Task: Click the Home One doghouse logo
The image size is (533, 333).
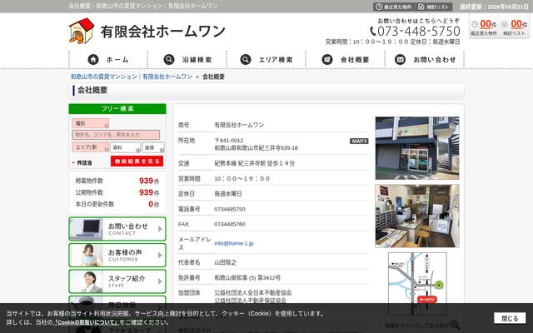Action: click(x=82, y=31)
